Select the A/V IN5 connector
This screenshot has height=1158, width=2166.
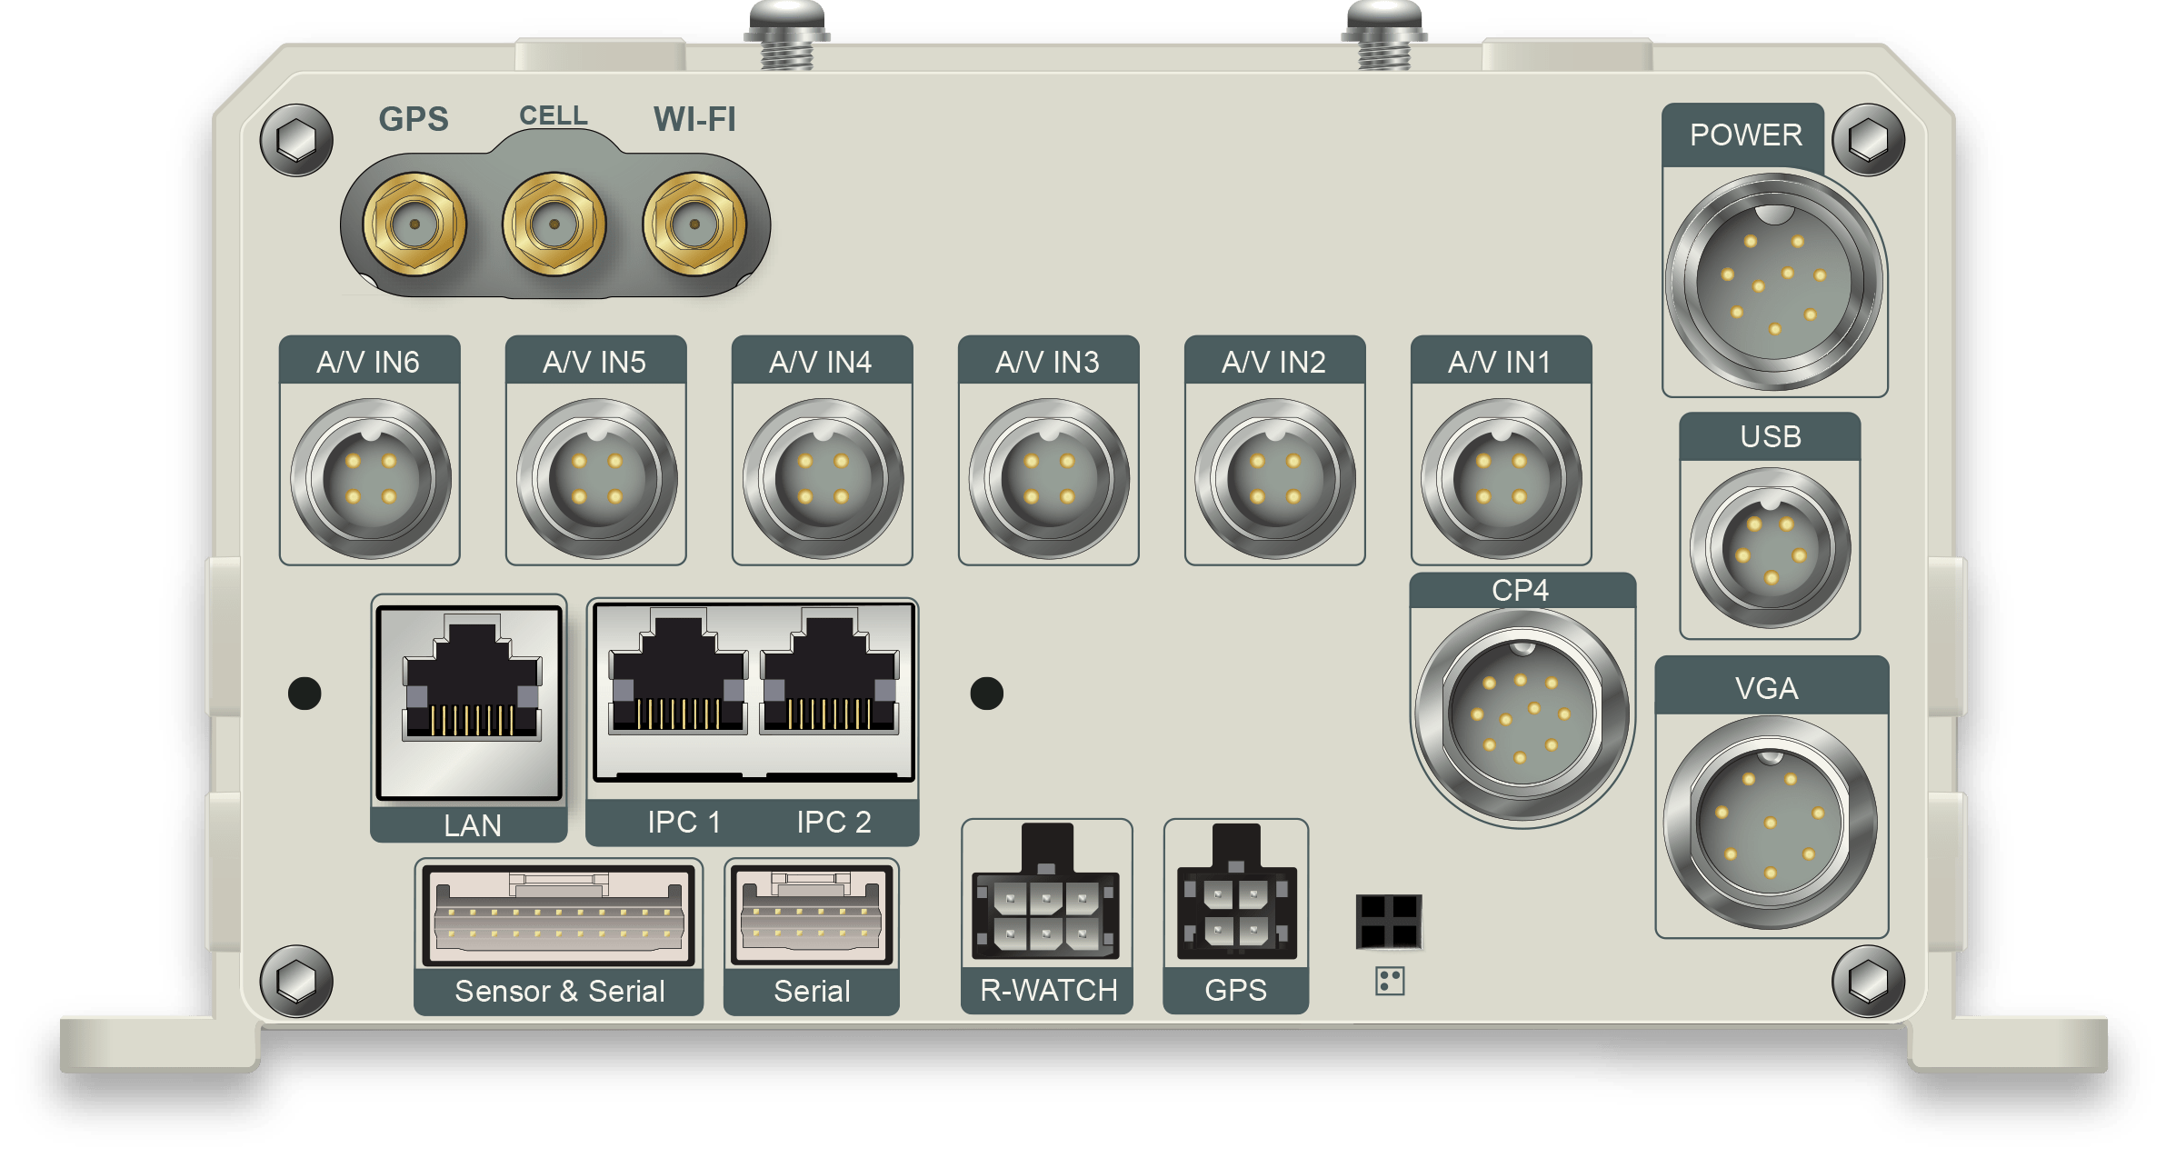pos(597,478)
